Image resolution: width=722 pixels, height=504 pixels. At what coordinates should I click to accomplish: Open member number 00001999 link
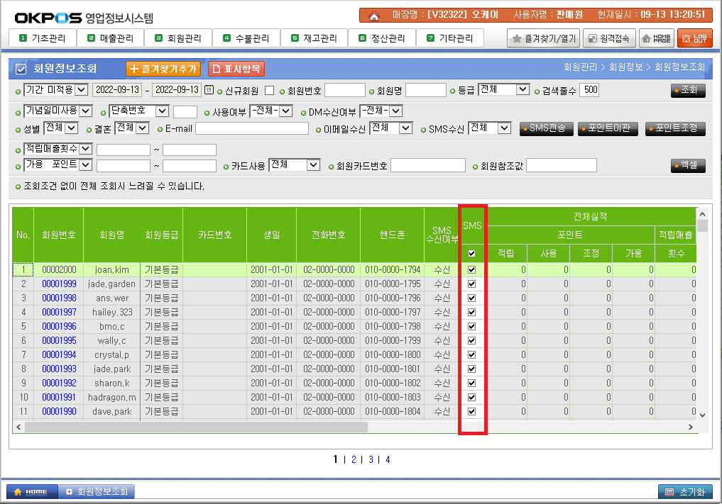pos(58,284)
